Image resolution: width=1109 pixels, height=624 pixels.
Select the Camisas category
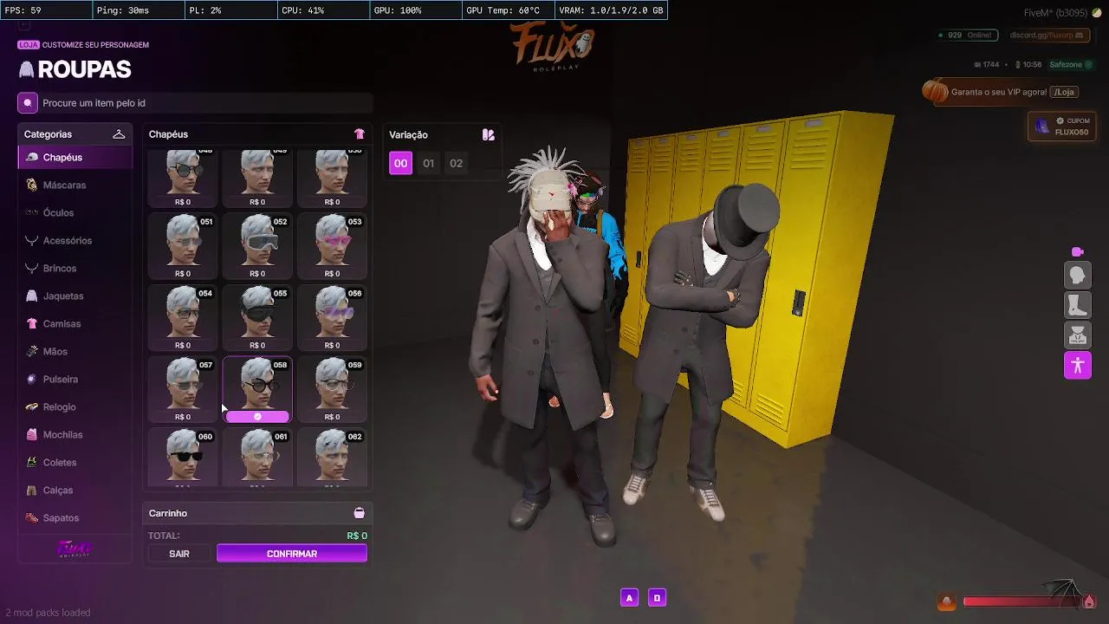point(75,324)
